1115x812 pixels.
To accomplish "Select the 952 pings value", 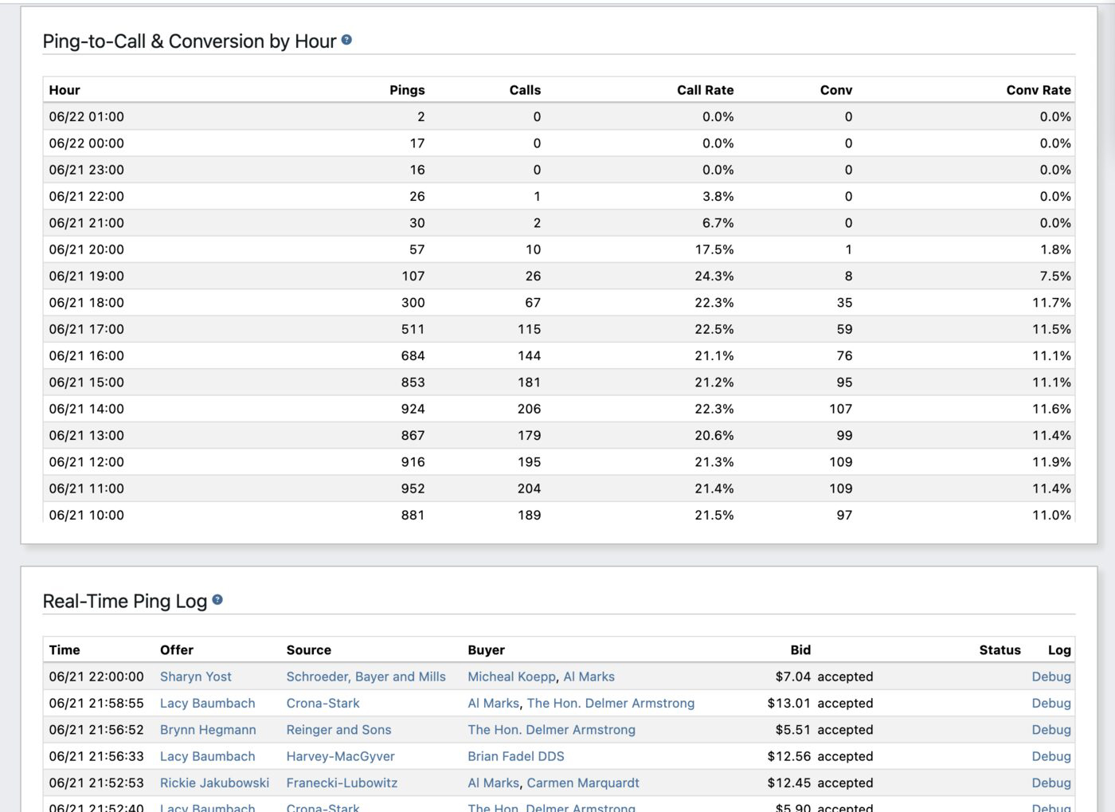I will pos(413,488).
